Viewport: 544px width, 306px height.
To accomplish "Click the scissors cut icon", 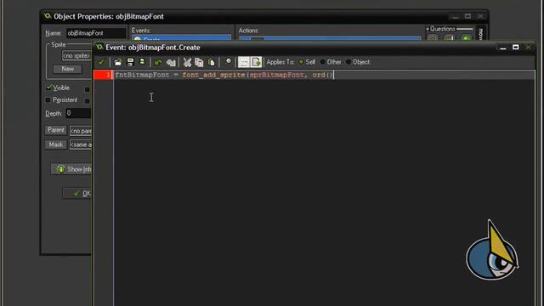I will 187,62.
